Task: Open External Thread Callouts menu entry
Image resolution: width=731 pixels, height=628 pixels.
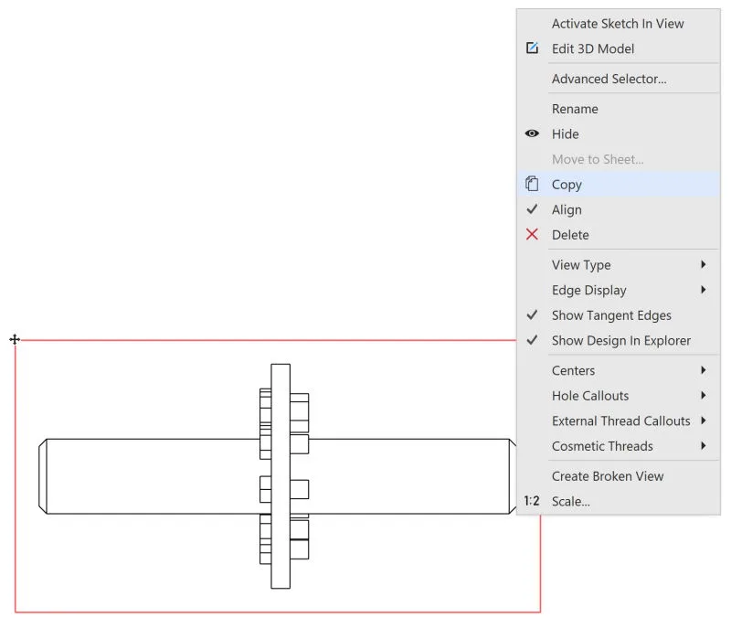Action: coord(619,421)
